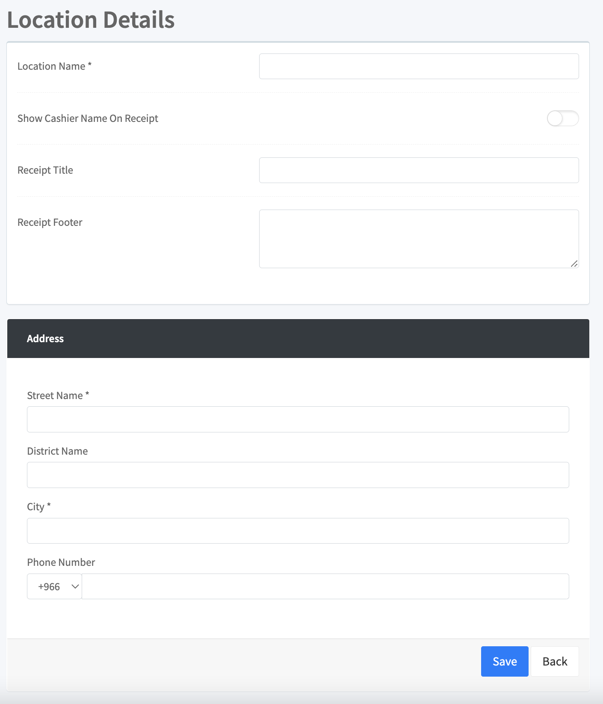
Task: Open the +966 country code dropdown
Action: pyautogui.click(x=54, y=586)
